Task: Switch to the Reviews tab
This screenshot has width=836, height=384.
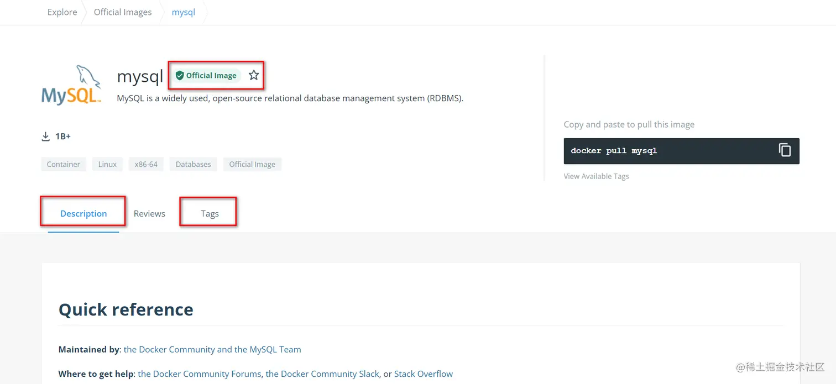Action: (149, 213)
